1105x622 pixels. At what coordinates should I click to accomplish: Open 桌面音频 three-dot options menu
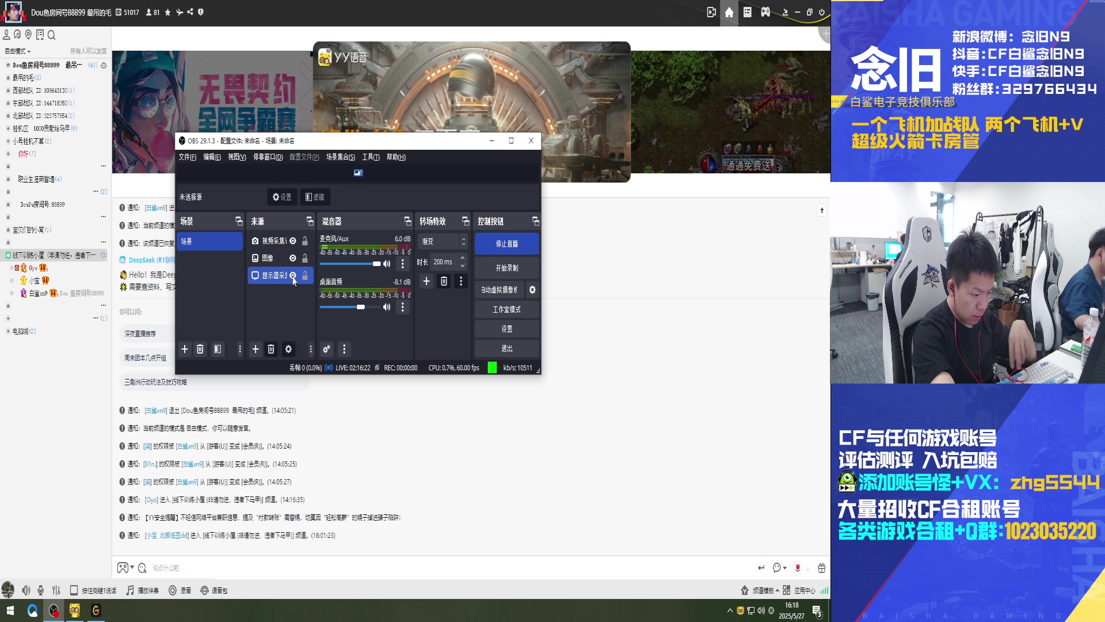[x=403, y=307]
